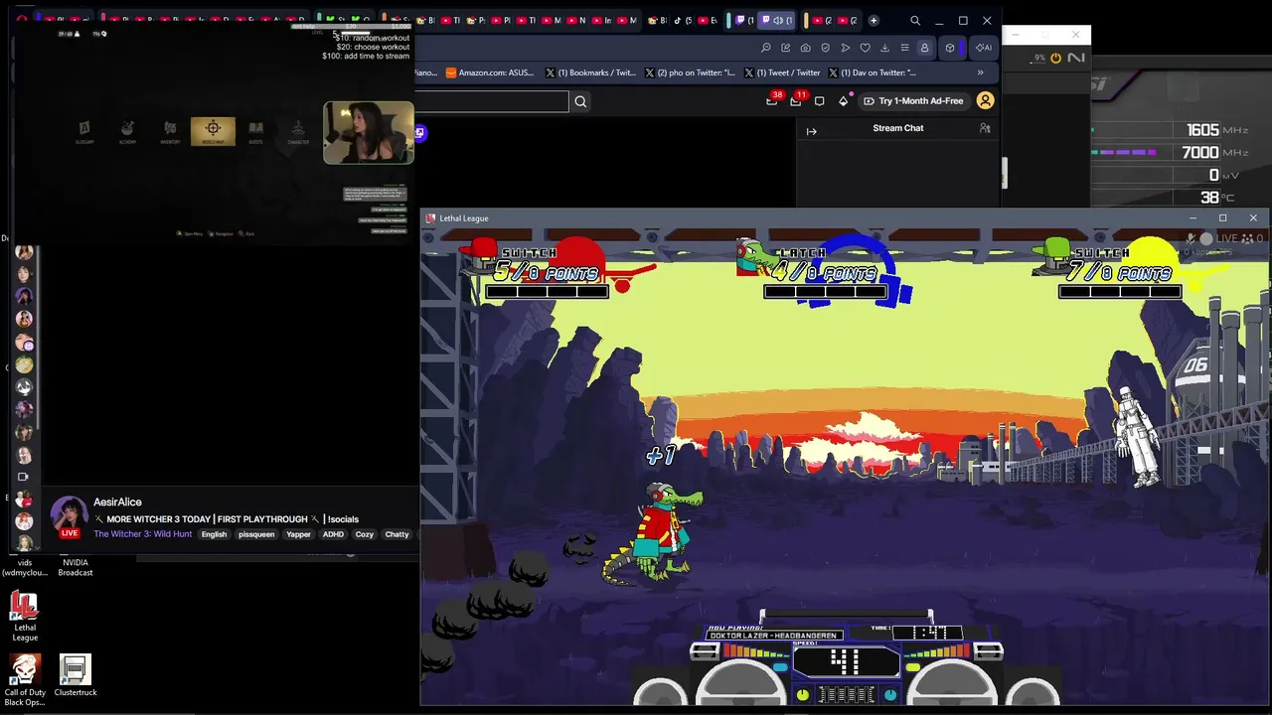Click the Chatty stream tag
The width and height of the screenshot is (1272, 715).
[397, 534]
